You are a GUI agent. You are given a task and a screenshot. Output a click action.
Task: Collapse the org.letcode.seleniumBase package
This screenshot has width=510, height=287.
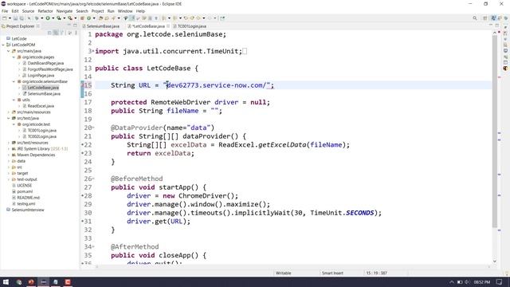(14, 81)
